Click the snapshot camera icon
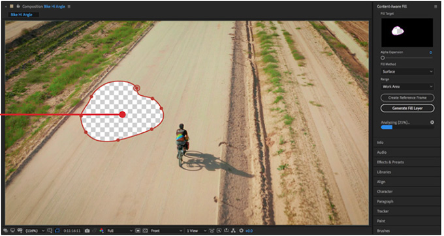This screenshot has width=444, height=236. (x=87, y=231)
